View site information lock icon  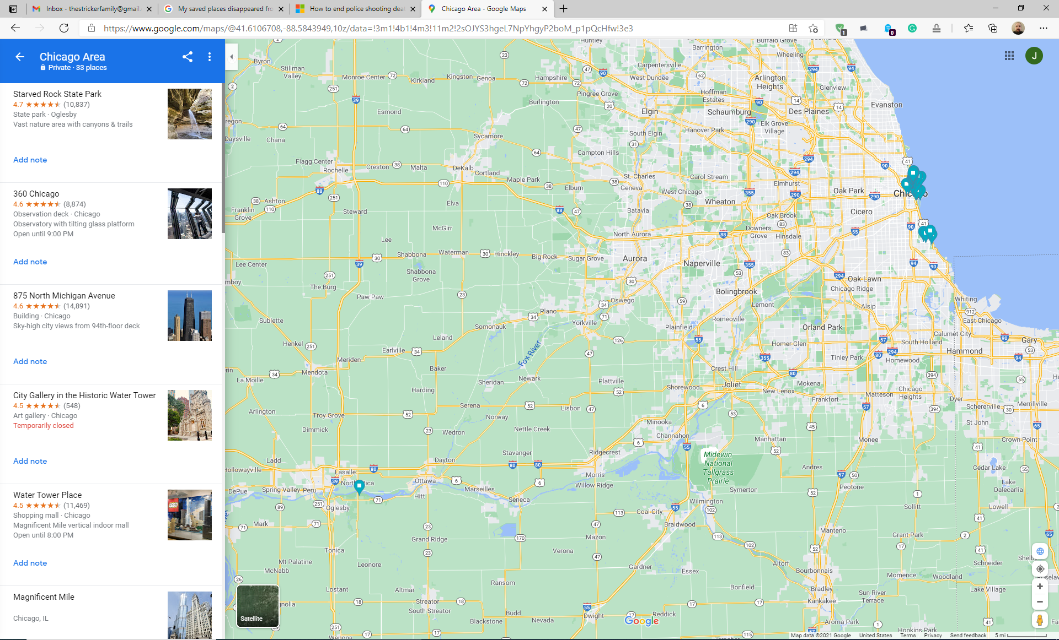point(92,28)
